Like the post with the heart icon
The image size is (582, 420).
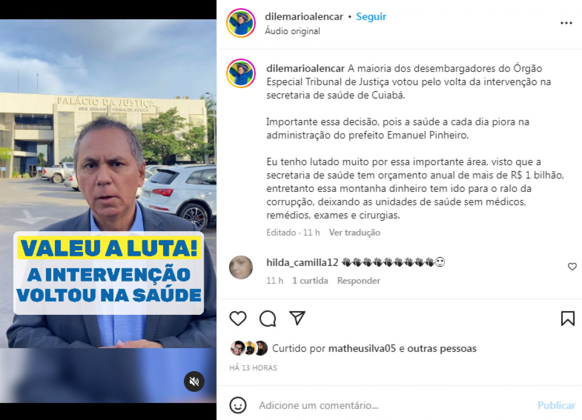pos(238,318)
